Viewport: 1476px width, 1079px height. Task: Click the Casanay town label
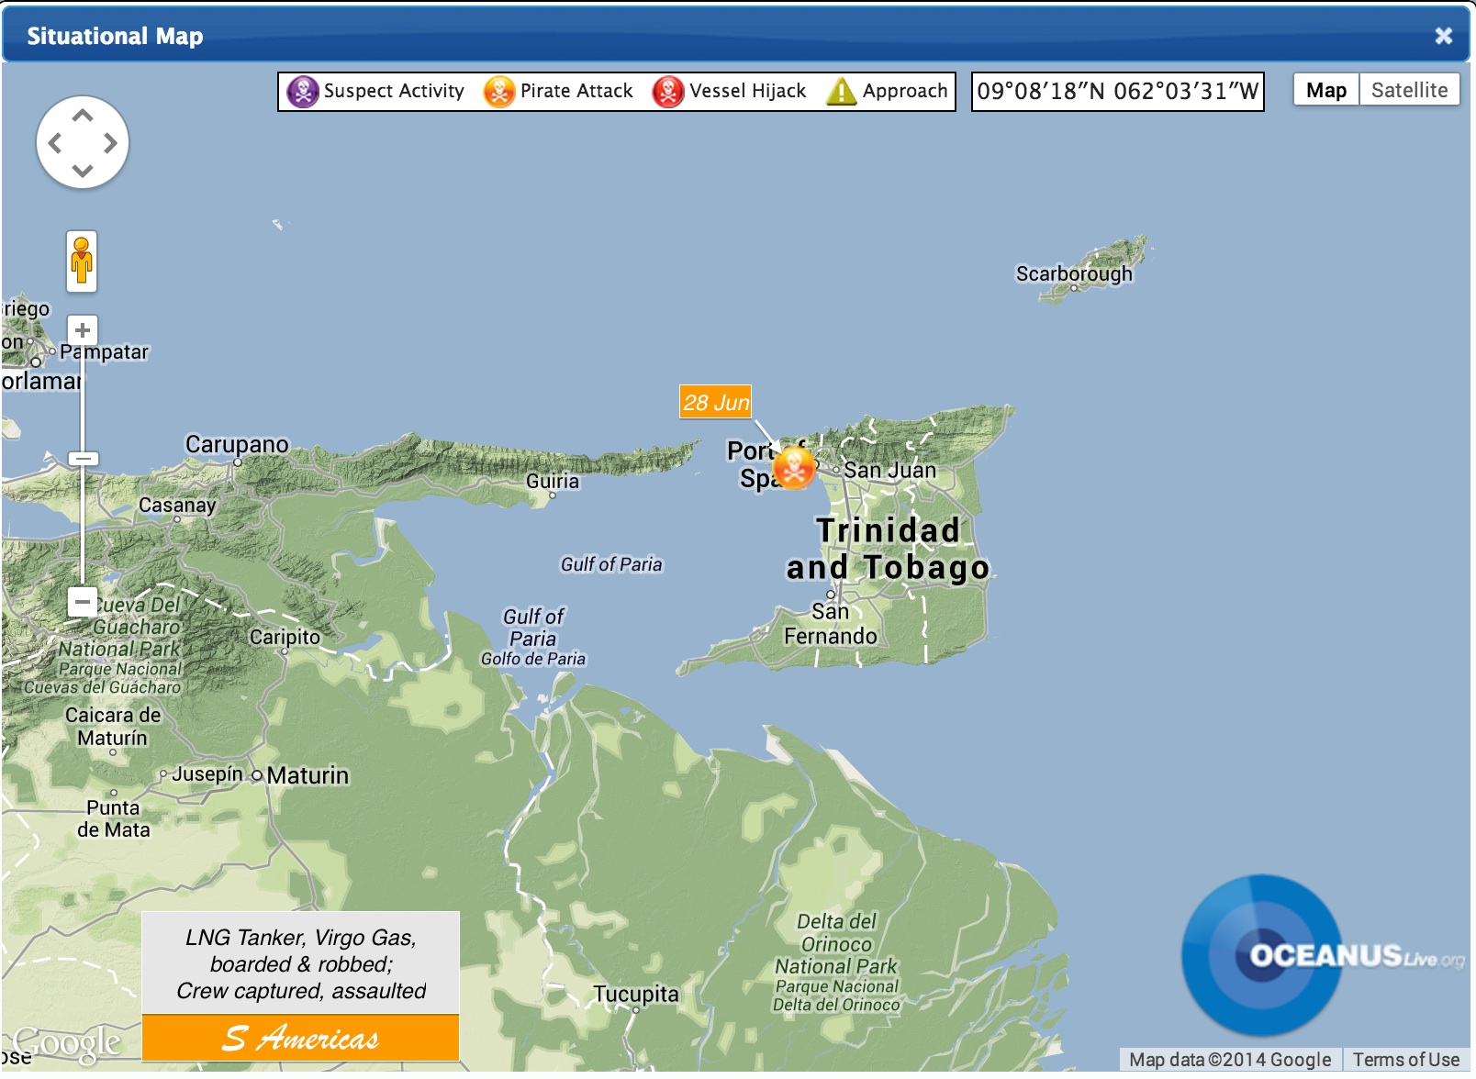(x=177, y=506)
